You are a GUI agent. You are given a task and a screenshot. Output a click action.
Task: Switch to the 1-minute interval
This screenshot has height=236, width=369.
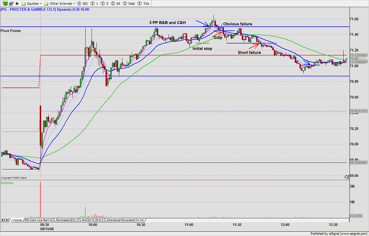pos(94,4)
